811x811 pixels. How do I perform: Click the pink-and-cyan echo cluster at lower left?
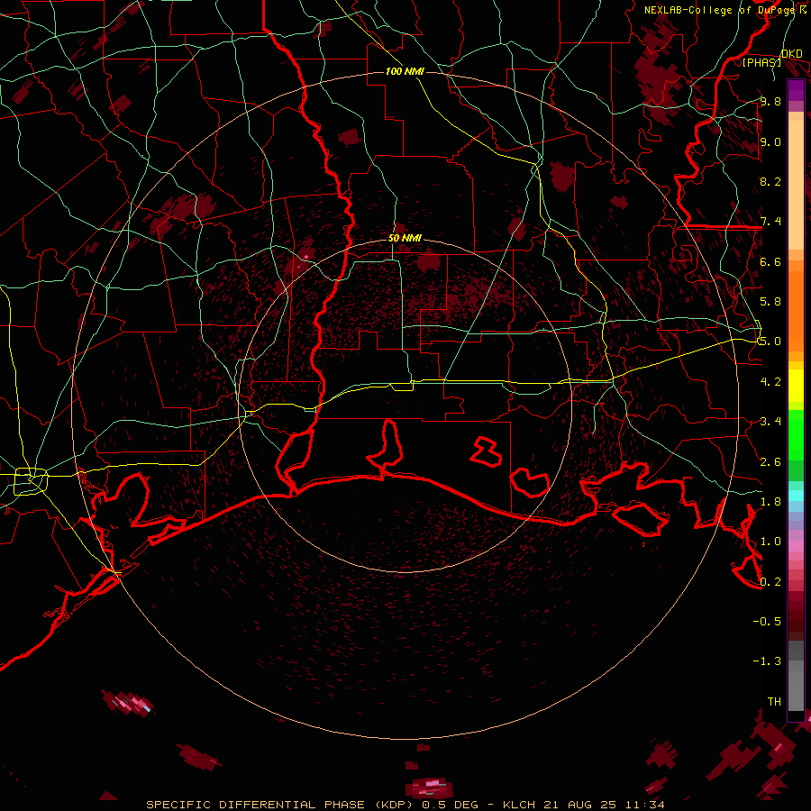(127, 702)
